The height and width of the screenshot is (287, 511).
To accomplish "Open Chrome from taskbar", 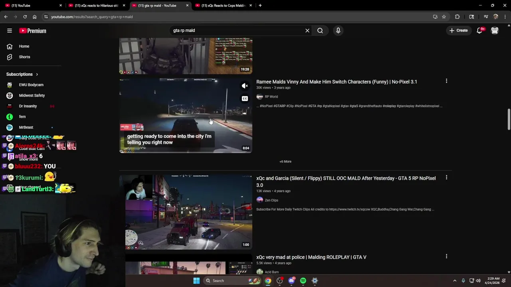I will click(x=268, y=281).
